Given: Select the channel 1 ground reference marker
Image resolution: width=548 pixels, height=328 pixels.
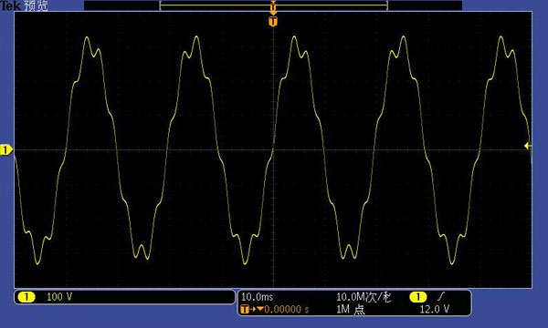Looking at the screenshot, I should [x=5, y=150].
